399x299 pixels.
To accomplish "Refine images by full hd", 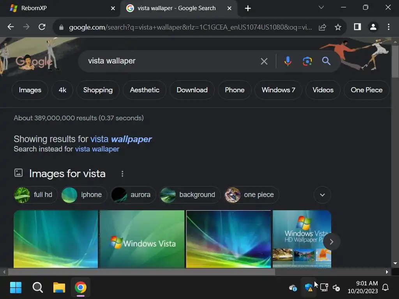I will [x=35, y=195].
